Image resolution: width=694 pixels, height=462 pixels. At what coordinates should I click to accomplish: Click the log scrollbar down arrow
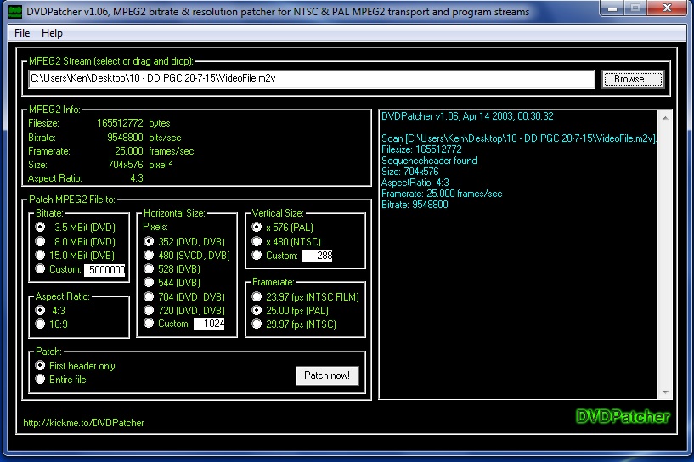click(665, 392)
